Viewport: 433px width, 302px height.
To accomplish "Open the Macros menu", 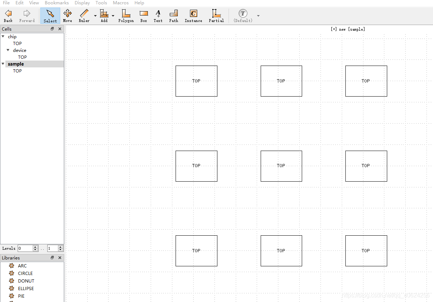I will (121, 3).
